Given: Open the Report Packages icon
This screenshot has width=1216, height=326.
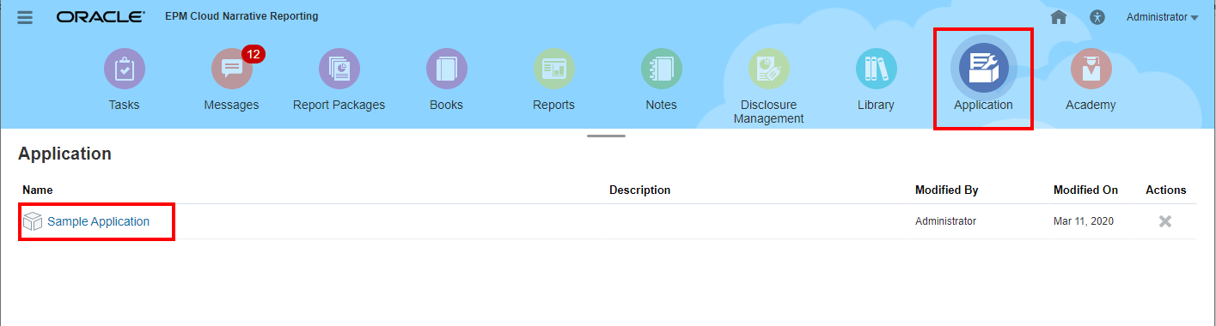Looking at the screenshot, I should (339, 69).
